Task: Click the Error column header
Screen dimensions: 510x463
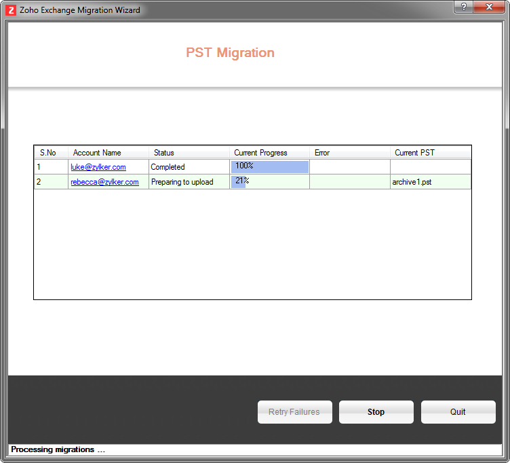Action: pos(322,153)
